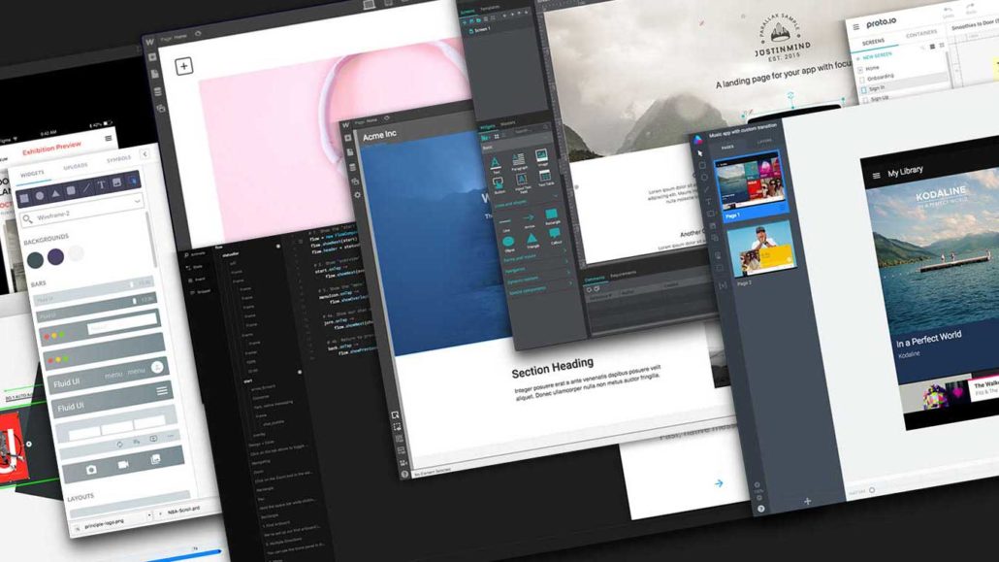
Task: Toggle the Onboarding screen checkbox in proto.io
Action: (862, 80)
